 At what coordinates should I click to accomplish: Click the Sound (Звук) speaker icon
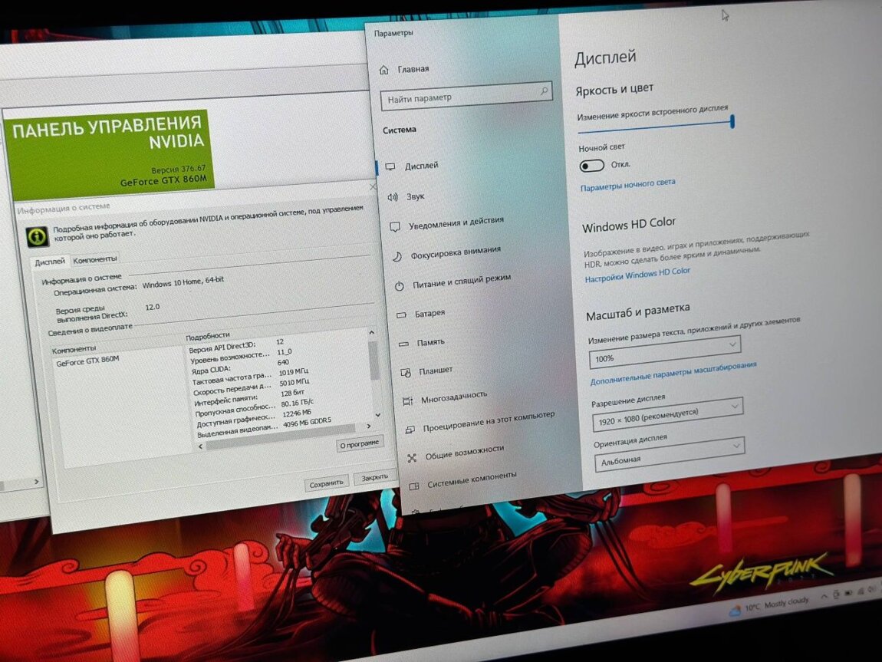click(393, 197)
